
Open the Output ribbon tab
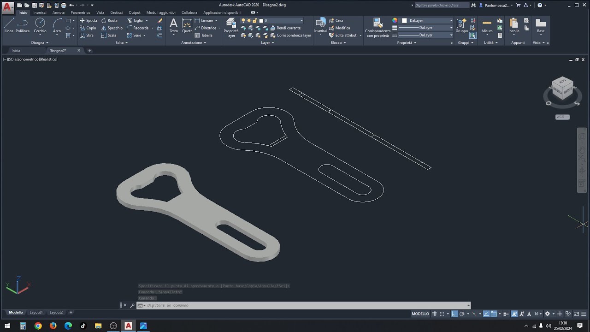tap(135, 12)
